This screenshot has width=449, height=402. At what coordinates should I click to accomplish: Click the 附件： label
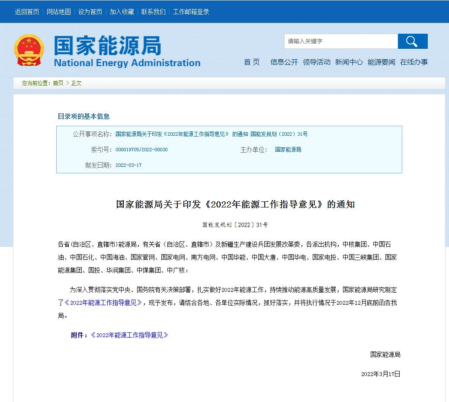(79, 335)
